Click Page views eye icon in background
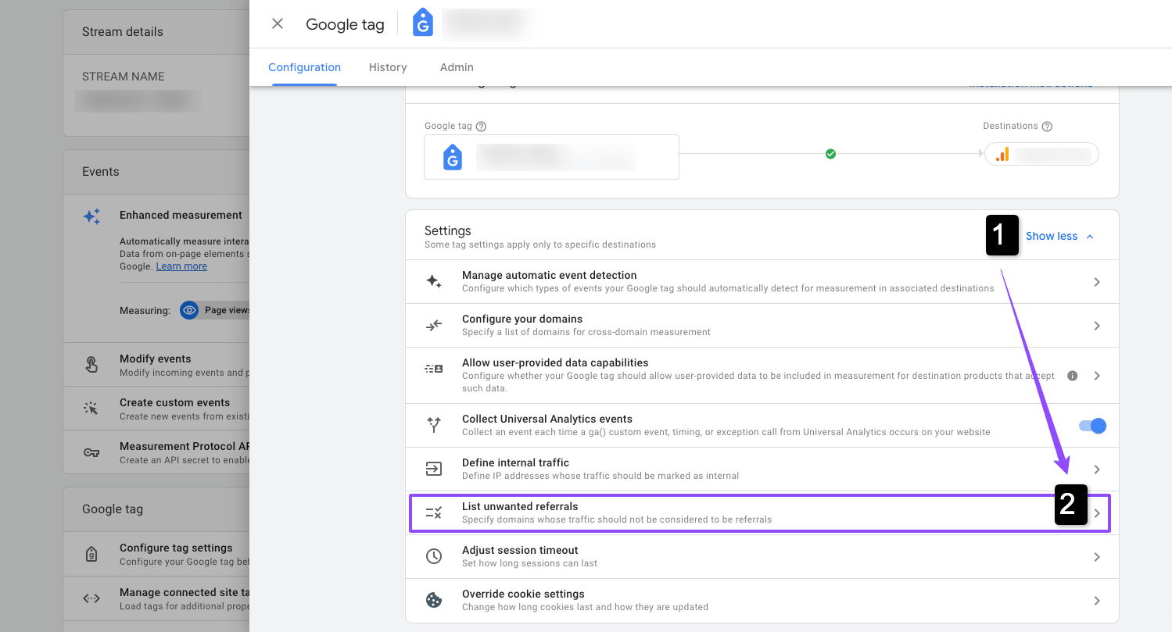The height and width of the screenshot is (632, 1172). (188, 310)
